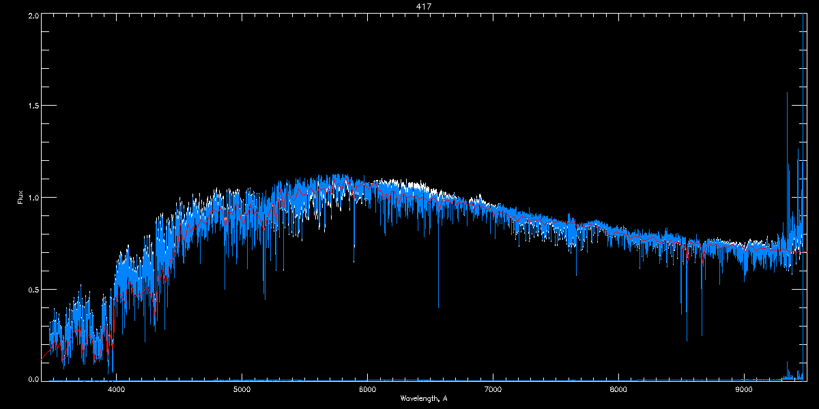
Task: Click the 8000 x-axis tick label
Action: coord(618,389)
